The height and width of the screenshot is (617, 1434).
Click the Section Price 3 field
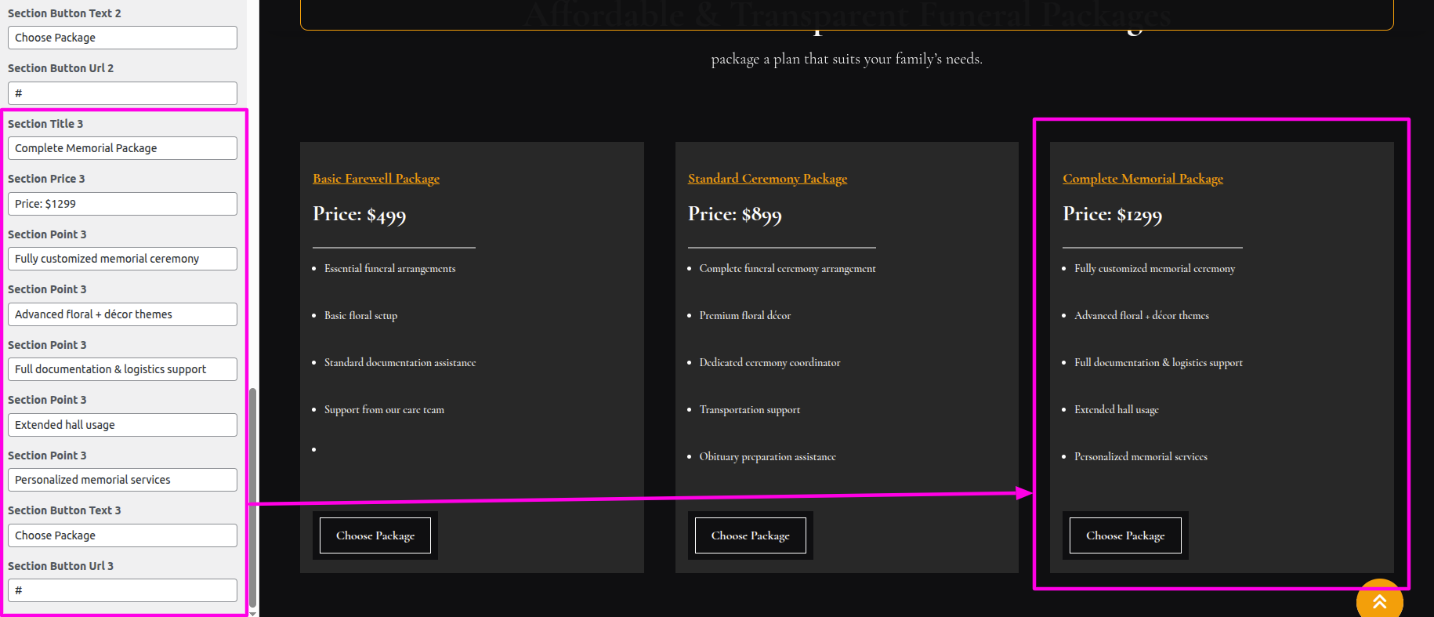[x=122, y=204]
